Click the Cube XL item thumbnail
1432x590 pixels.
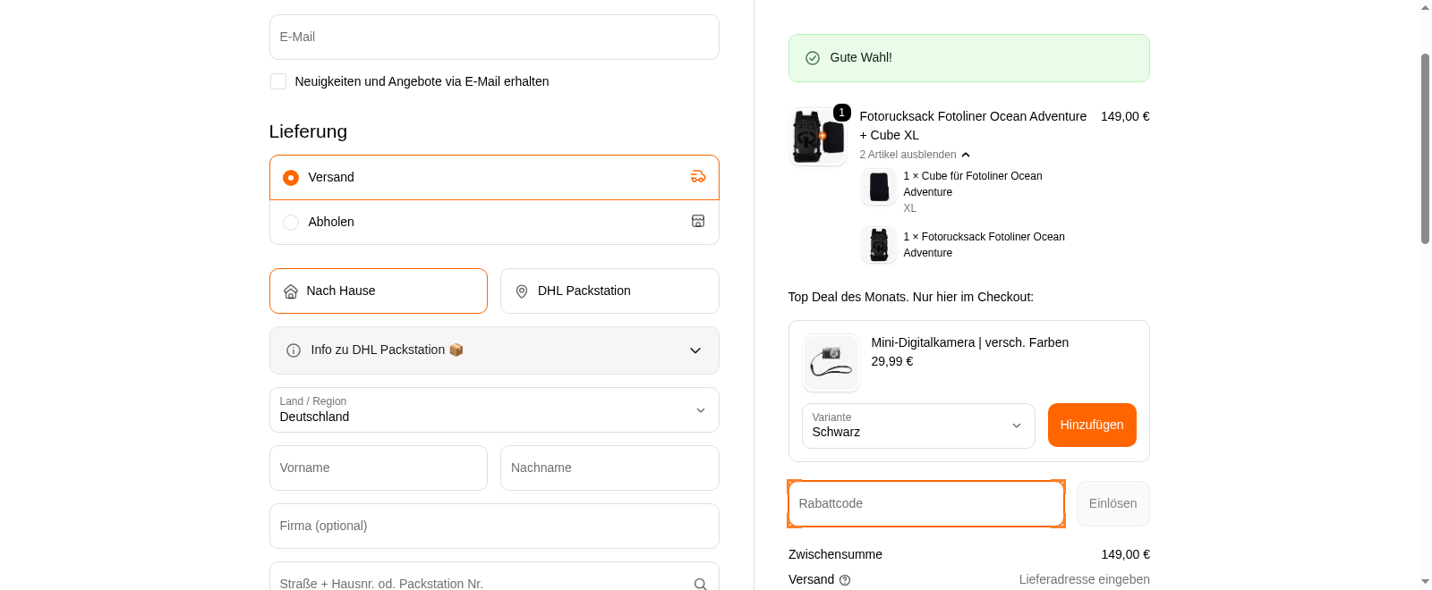click(879, 187)
